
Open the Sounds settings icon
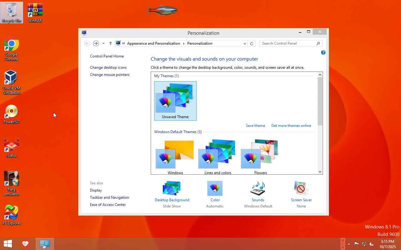(x=258, y=188)
